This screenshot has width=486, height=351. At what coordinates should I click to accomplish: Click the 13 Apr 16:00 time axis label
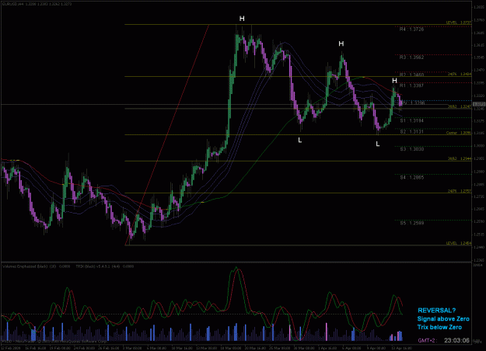pyautogui.click(x=402, y=348)
